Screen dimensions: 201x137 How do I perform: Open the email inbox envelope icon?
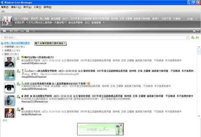[4, 31]
